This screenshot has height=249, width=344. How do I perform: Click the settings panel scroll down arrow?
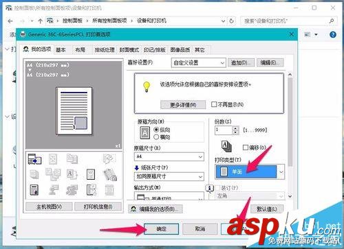click(x=290, y=196)
